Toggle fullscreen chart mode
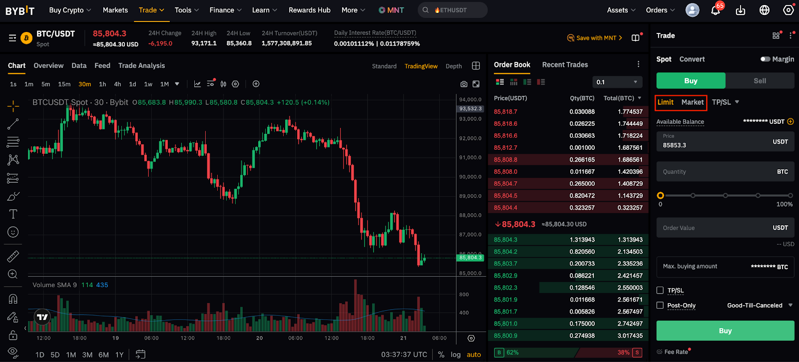The width and height of the screenshot is (799, 362). tap(476, 84)
